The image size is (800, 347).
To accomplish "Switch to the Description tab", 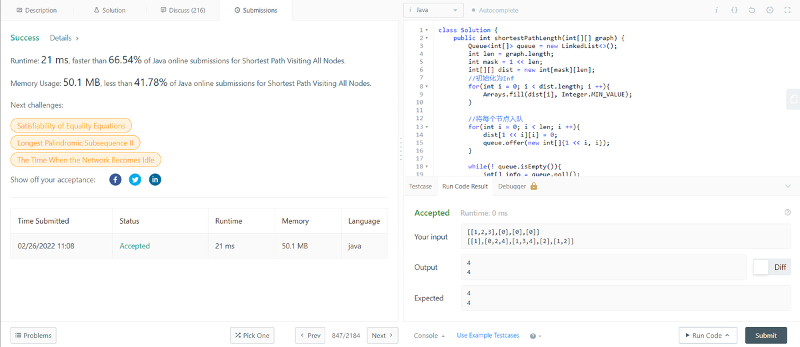I will coord(36,10).
